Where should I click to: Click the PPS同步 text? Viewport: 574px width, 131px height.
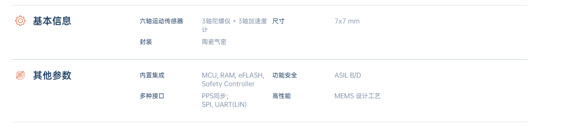[215, 96]
